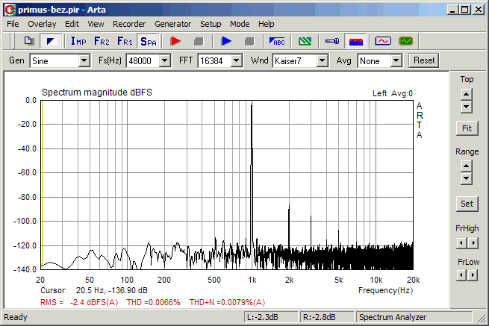Click the Fit button

467,128
